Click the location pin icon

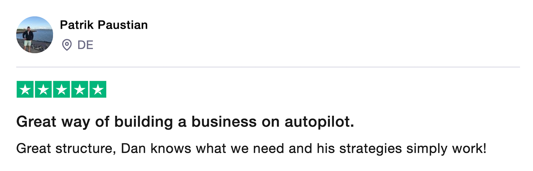click(x=67, y=45)
